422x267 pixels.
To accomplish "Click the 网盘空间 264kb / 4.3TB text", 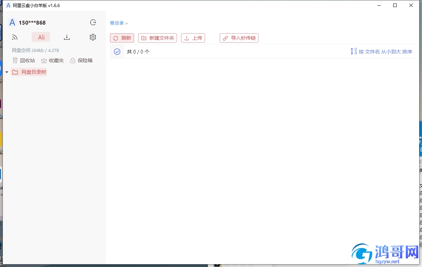I will pyautogui.click(x=36, y=50).
